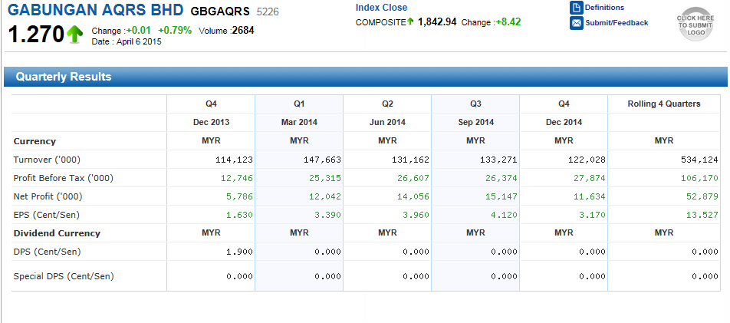This screenshot has height=323, width=730.
Task: Click profit before tax value 12,746
Action: pos(237,178)
